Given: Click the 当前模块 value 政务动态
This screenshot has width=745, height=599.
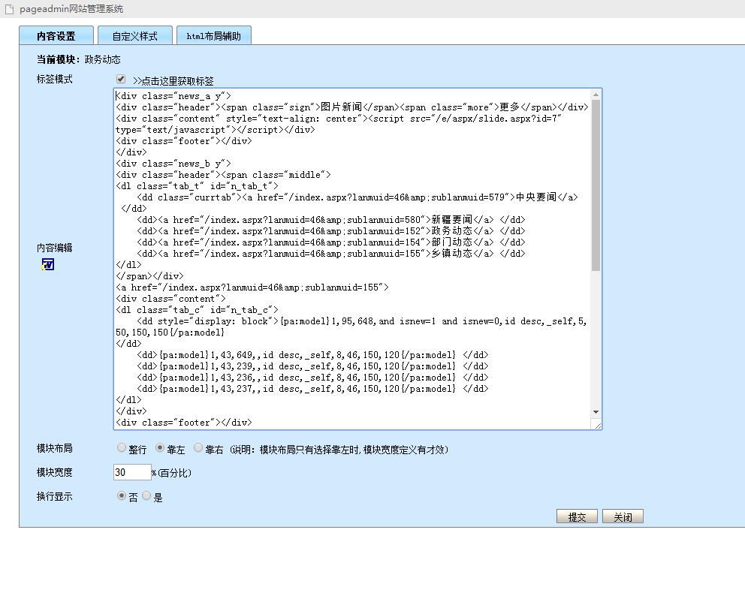Looking at the screenshot, I should pyautogui.click(x=103, y=59).
